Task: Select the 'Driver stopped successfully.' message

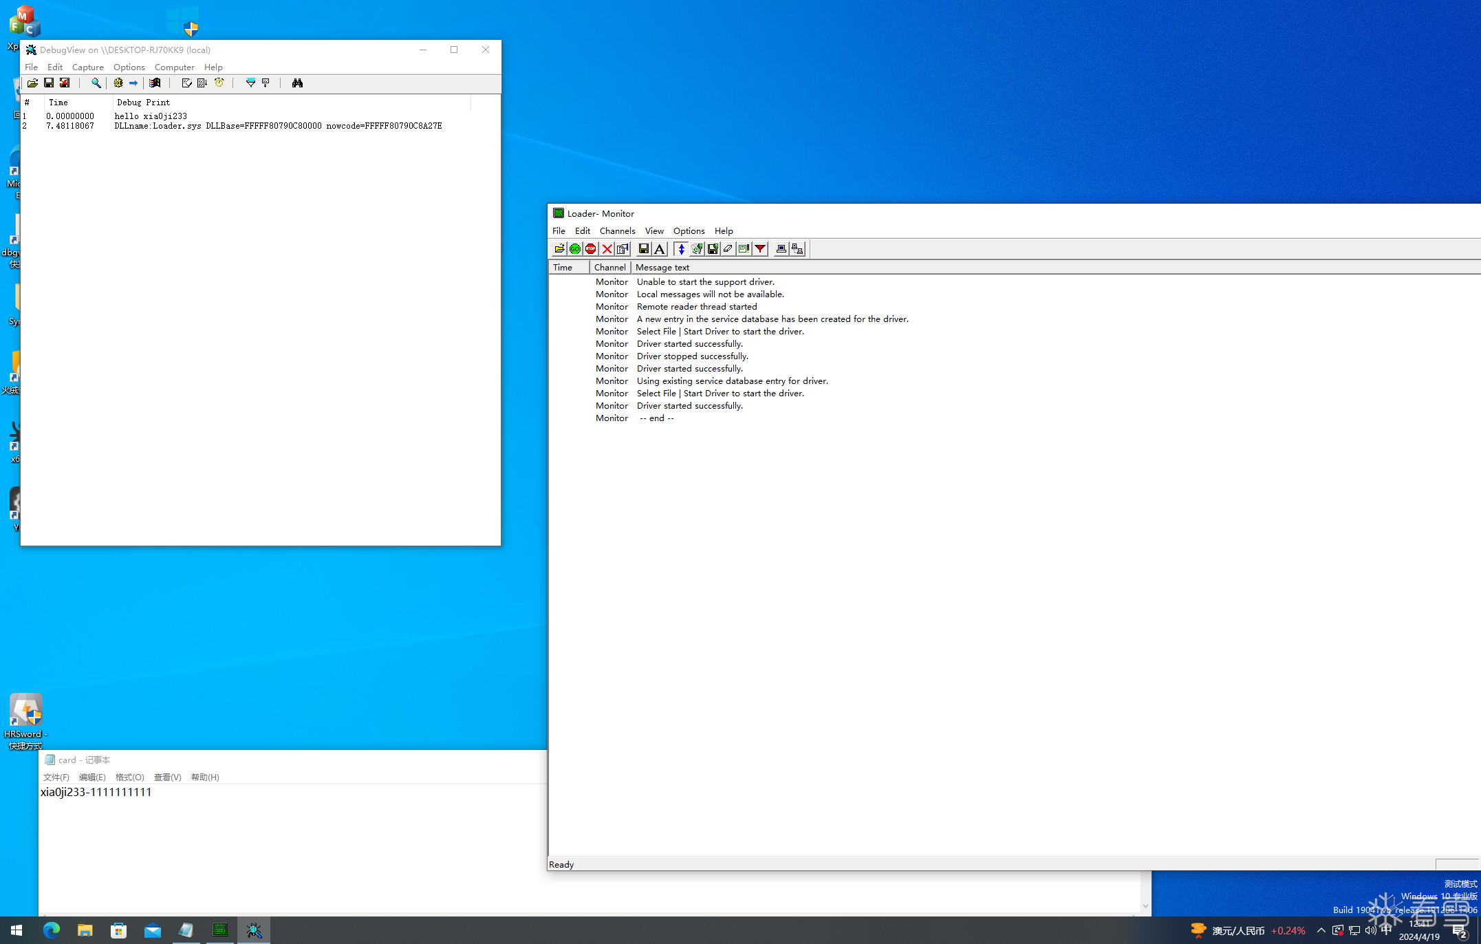Action: click(x=693, y=356)
